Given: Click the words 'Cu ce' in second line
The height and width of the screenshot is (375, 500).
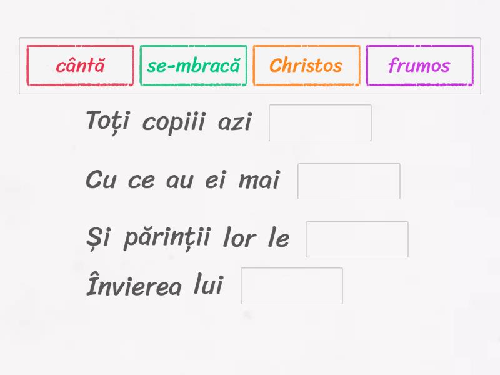Looking at the screenshot, I should point(120,181).
